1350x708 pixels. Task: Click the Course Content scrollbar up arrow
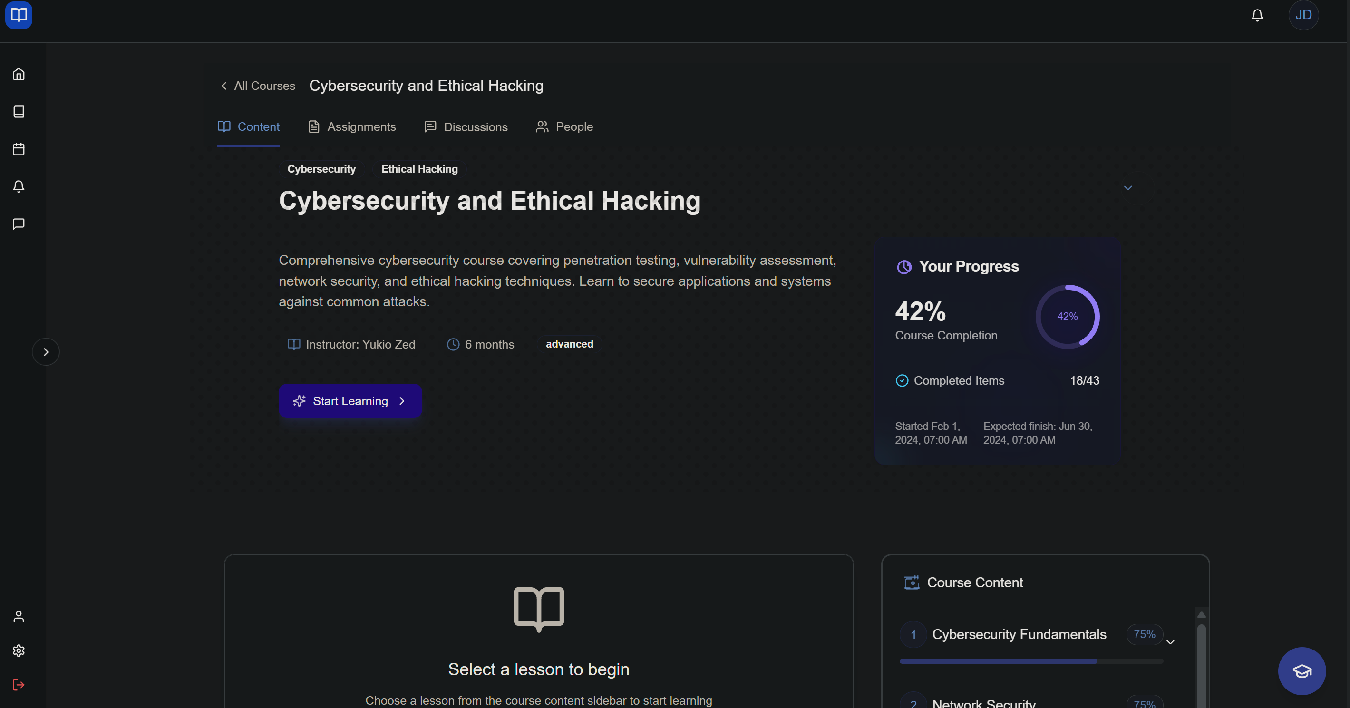click(x=1201, y=615)
